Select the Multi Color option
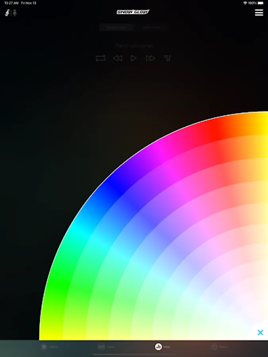The image size is (268, 357). (x=152, y=27)
